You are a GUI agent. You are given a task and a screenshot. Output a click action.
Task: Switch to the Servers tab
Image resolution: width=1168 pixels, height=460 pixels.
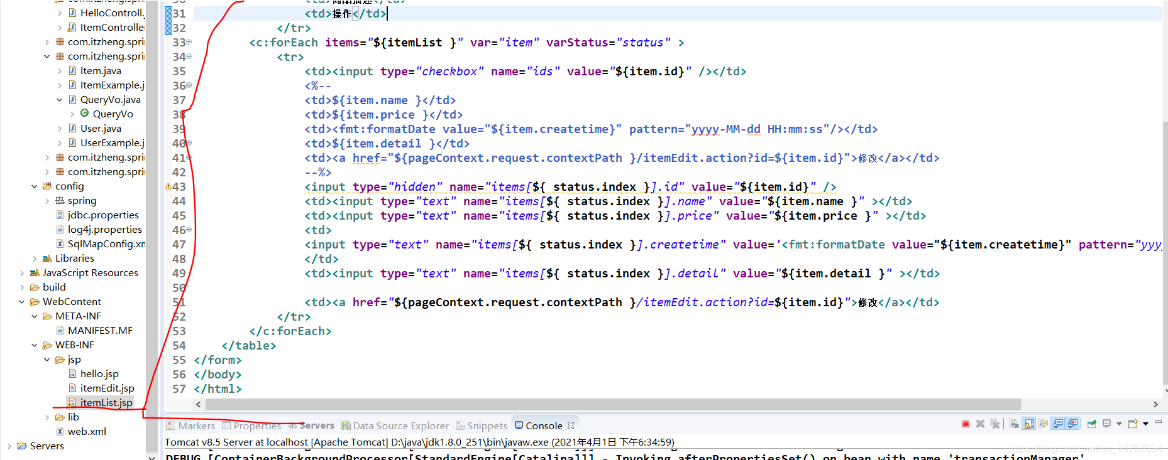[x=311, y=425]
